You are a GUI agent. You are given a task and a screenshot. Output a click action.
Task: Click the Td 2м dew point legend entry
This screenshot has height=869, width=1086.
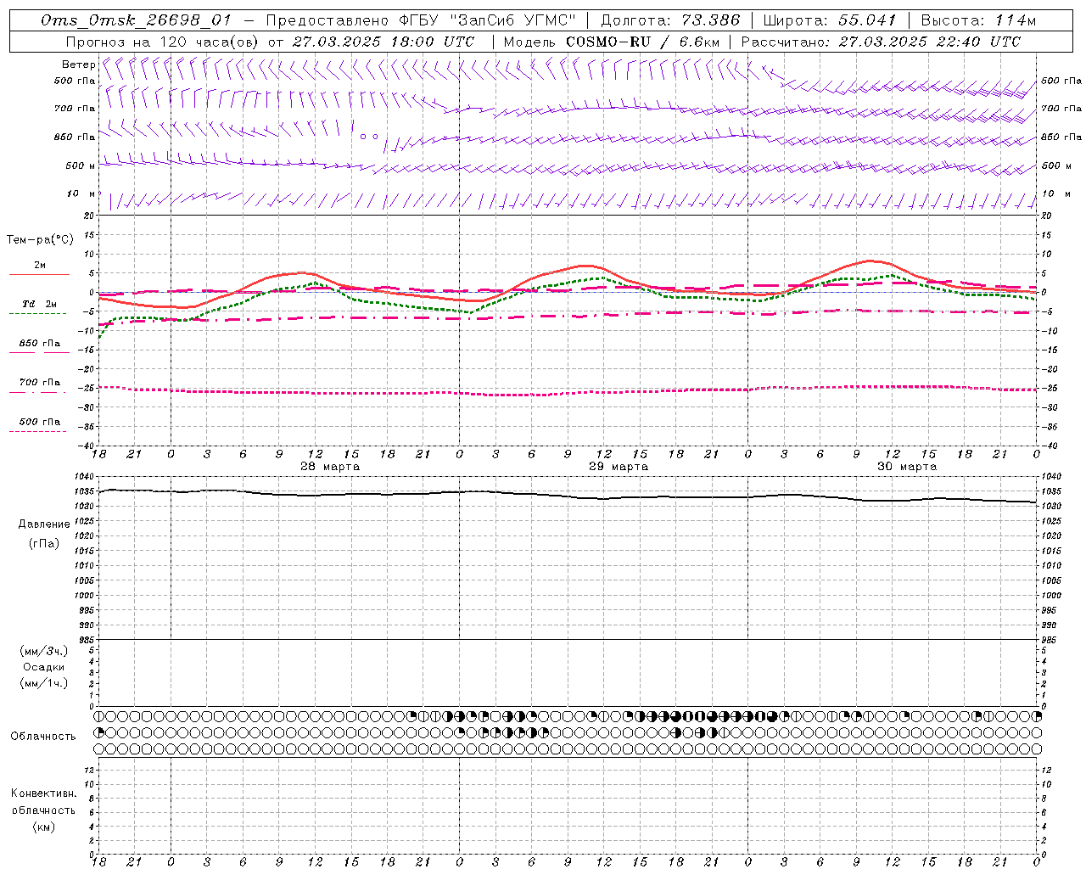pyautogui.click(x=40, y=304)
